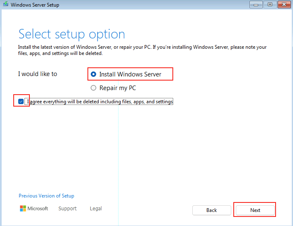The image size is (293, 226).
Task: Go Back to the previous step
Action: pos(211,210)
